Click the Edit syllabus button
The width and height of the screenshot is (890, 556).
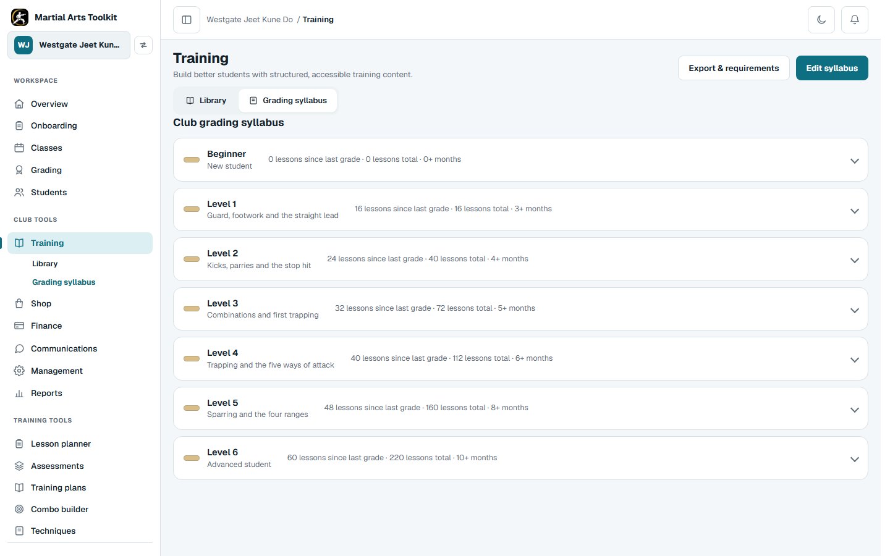click(x=832, y=68)
